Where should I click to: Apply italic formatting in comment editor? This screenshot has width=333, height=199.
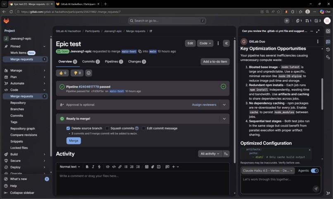[x=93, y=167]
